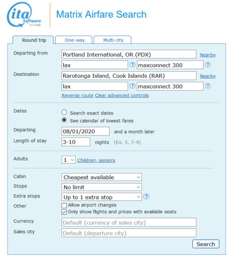Click the ITA Software logo
Image resolution: width=232 pixels, height=258 pixels.
(x=24, y=15)
